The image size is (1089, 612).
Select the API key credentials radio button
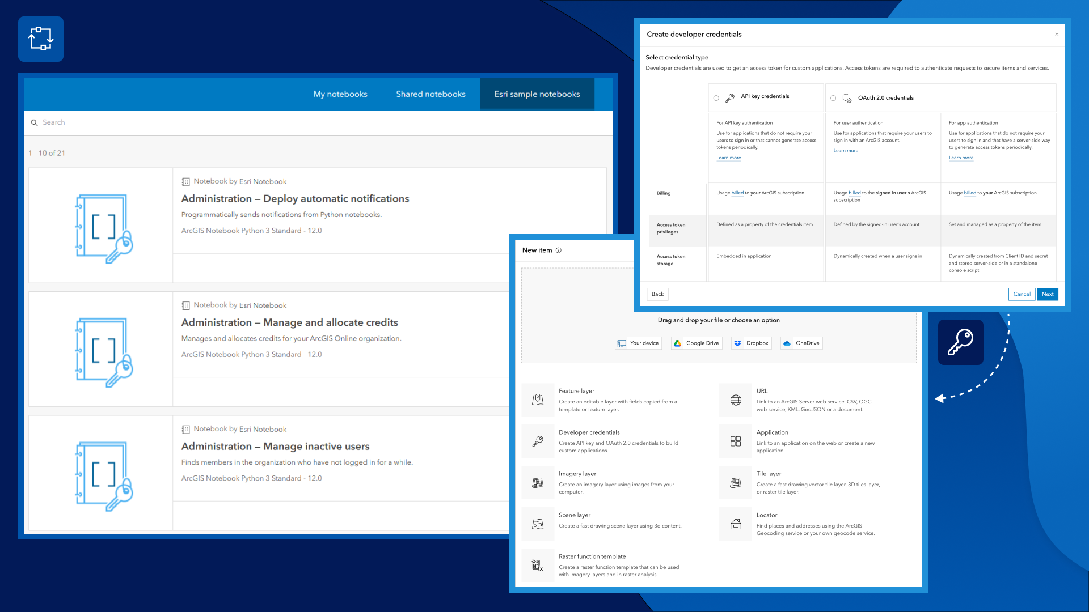tap(716, 98)
